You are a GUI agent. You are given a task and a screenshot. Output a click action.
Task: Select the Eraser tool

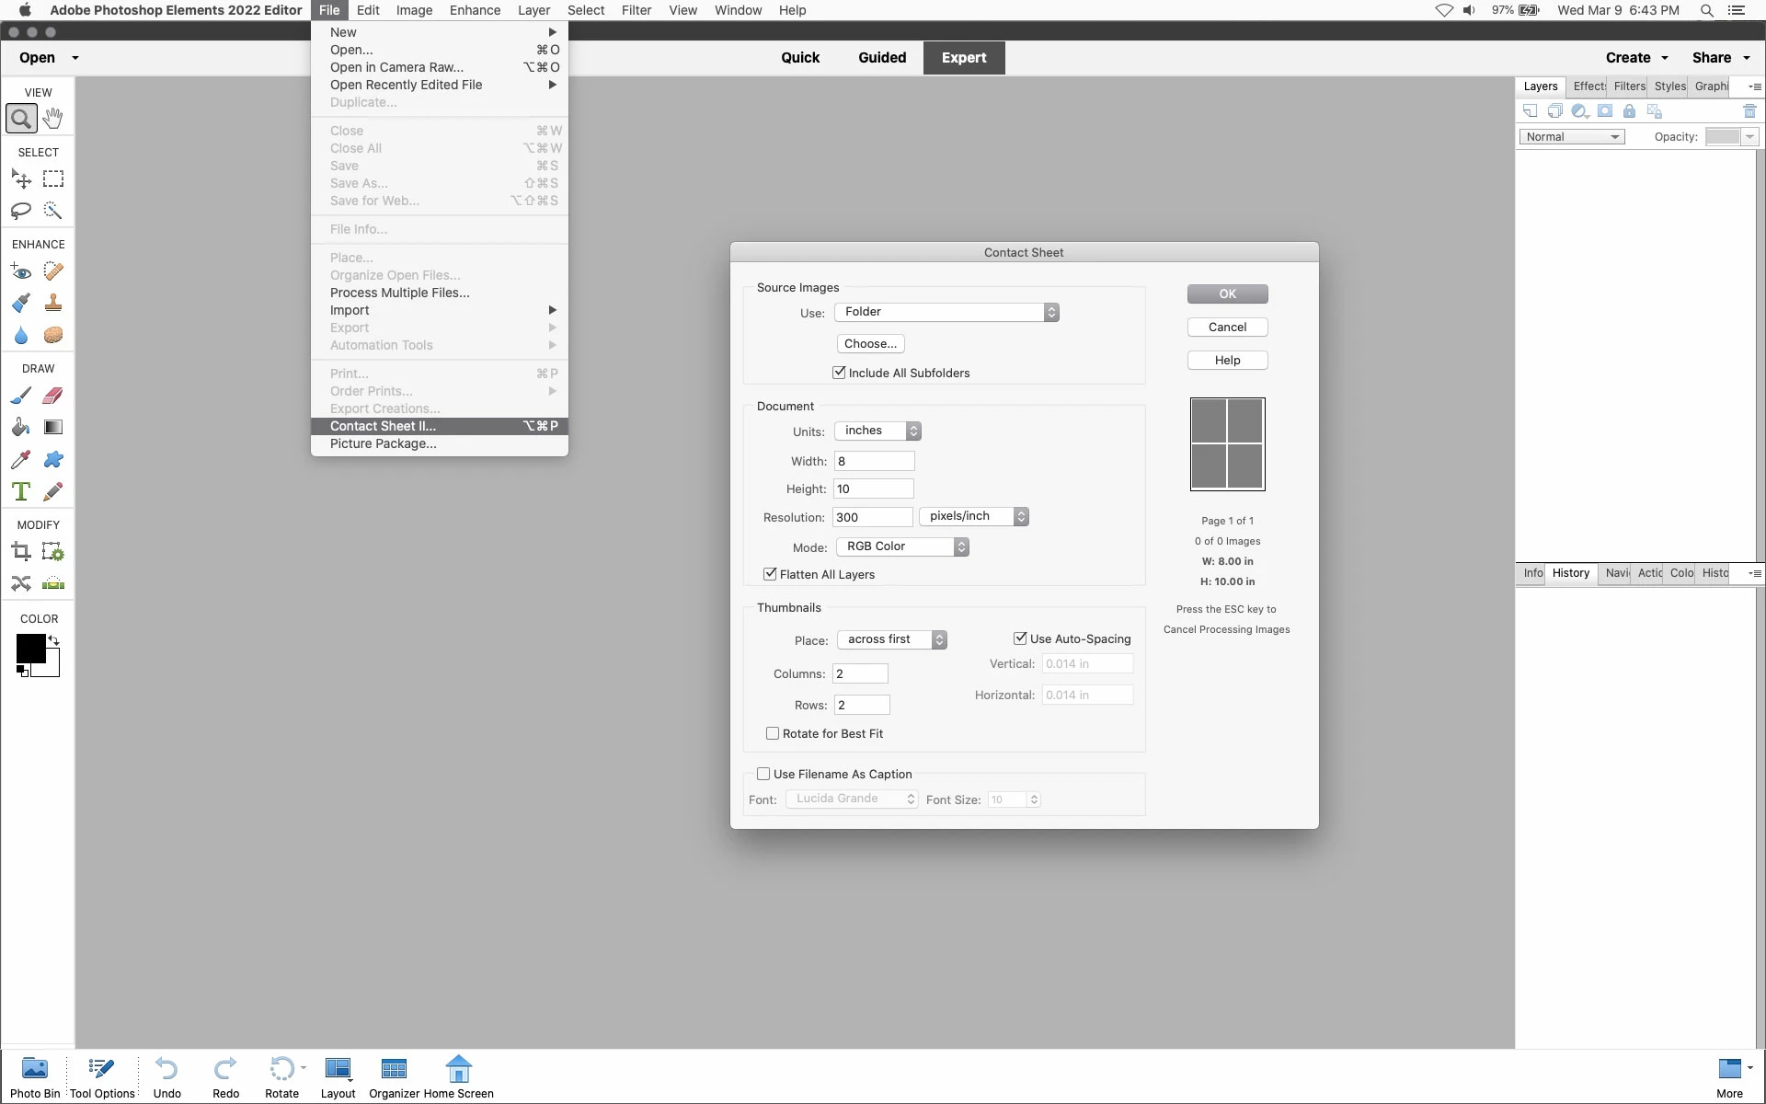tap(53, 396)
